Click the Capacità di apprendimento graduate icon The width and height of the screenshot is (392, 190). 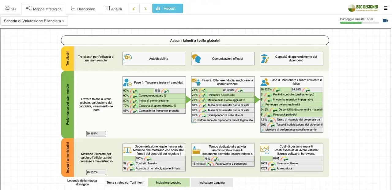pyautogui.click(x=265, y=58)
